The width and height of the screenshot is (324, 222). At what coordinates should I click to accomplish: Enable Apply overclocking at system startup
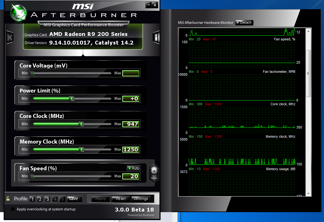pyautogui.click(x=13, y=209)
